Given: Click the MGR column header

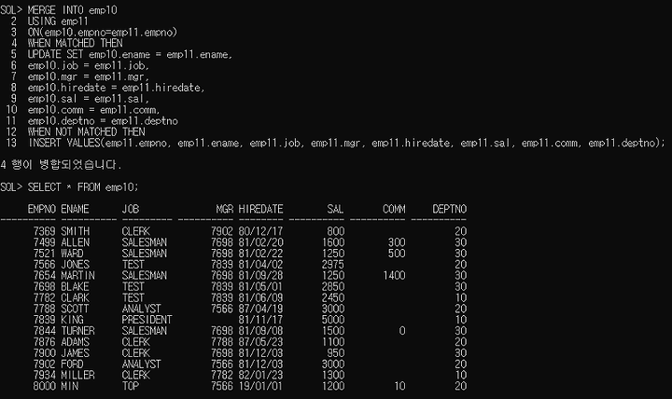Looking at the screenshot, I should pyautogui.click(x=225, y=209).
